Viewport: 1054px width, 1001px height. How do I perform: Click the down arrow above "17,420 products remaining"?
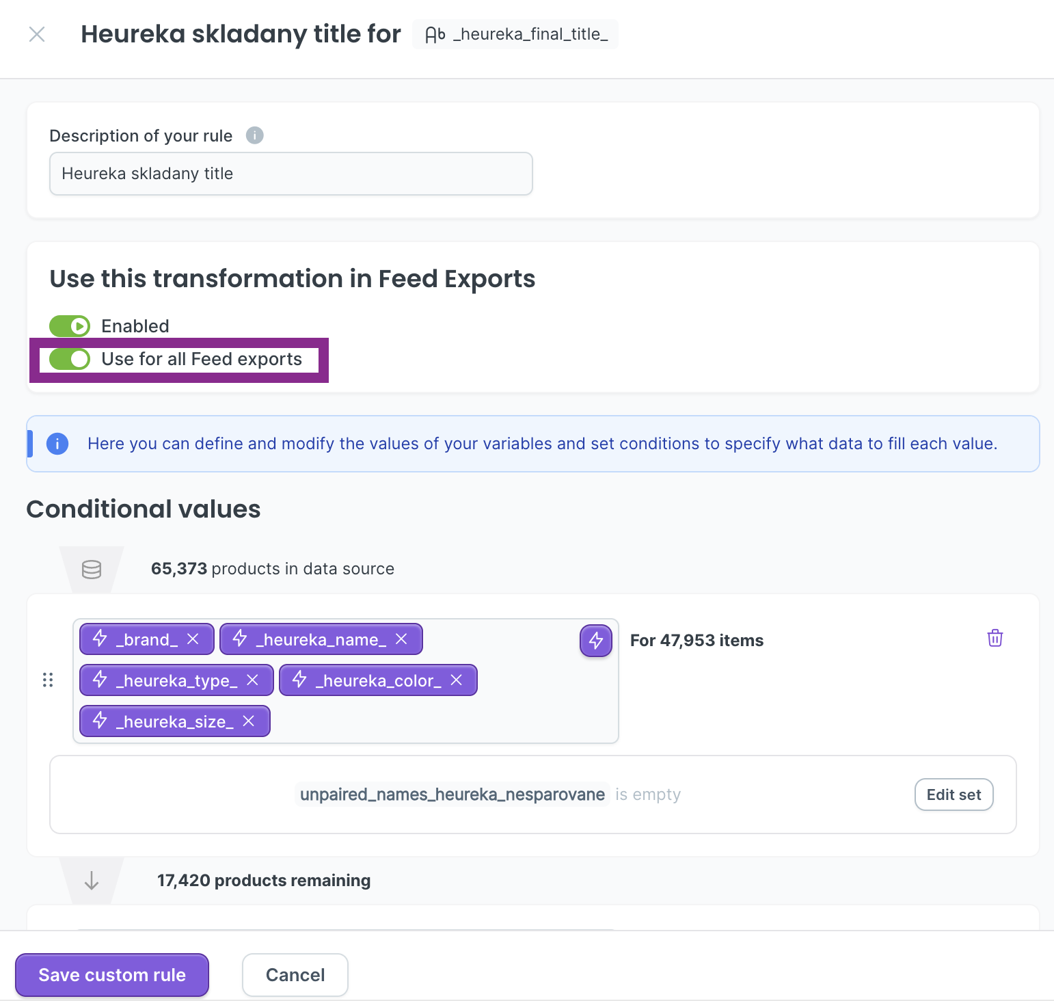click(91, 880)
